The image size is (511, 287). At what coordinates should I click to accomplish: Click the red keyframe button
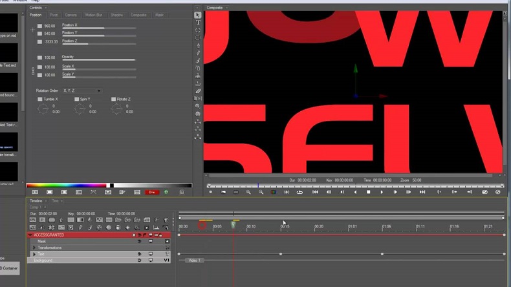pyautogui.click(x=152, y=192)
